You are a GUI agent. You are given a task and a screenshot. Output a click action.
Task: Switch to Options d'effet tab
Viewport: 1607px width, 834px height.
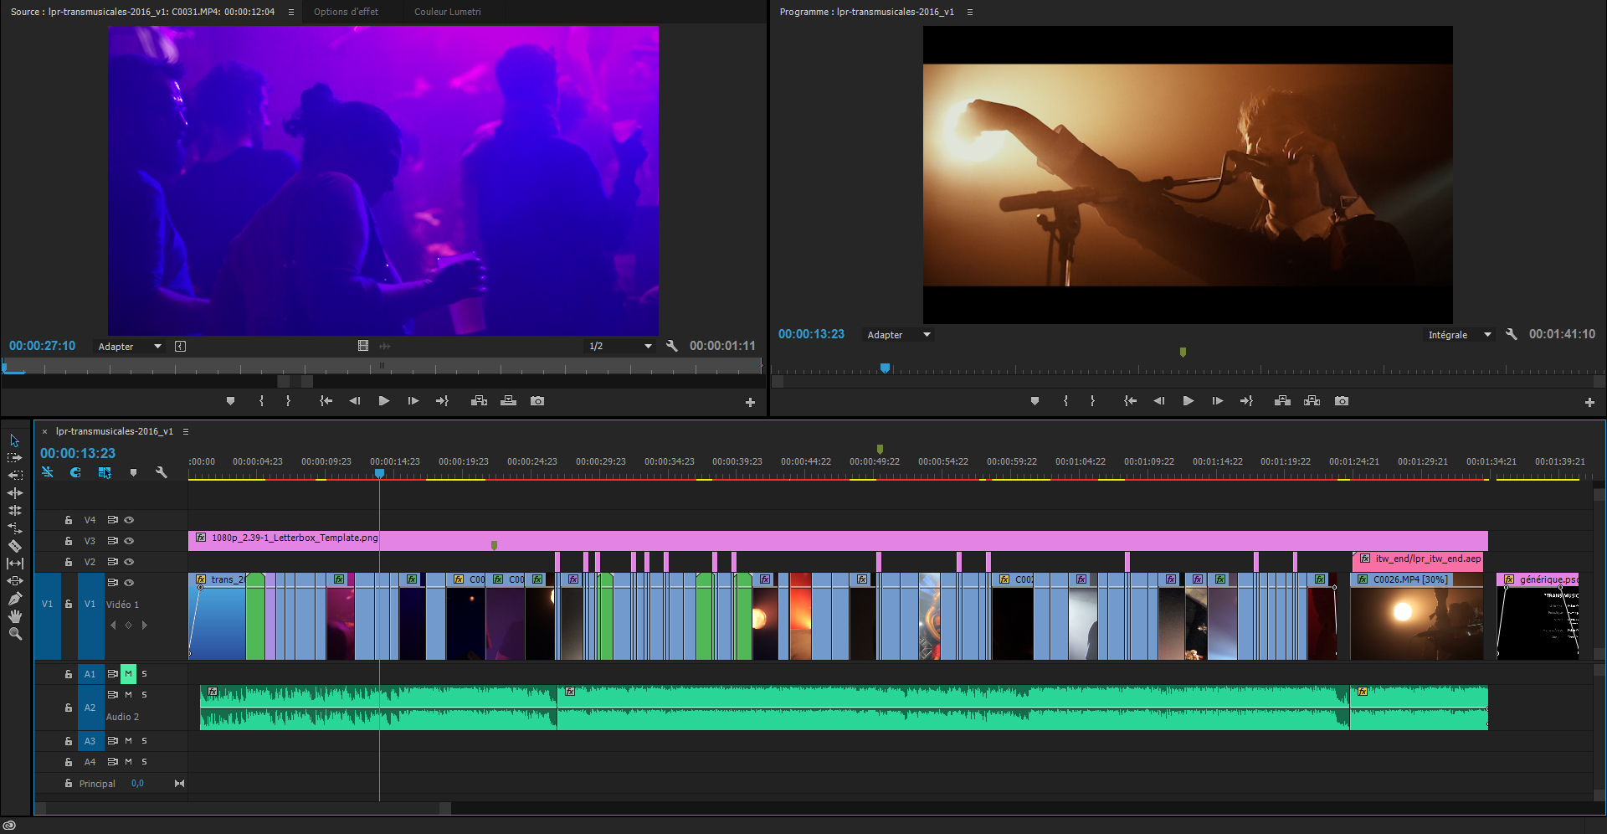click(346, 12)
